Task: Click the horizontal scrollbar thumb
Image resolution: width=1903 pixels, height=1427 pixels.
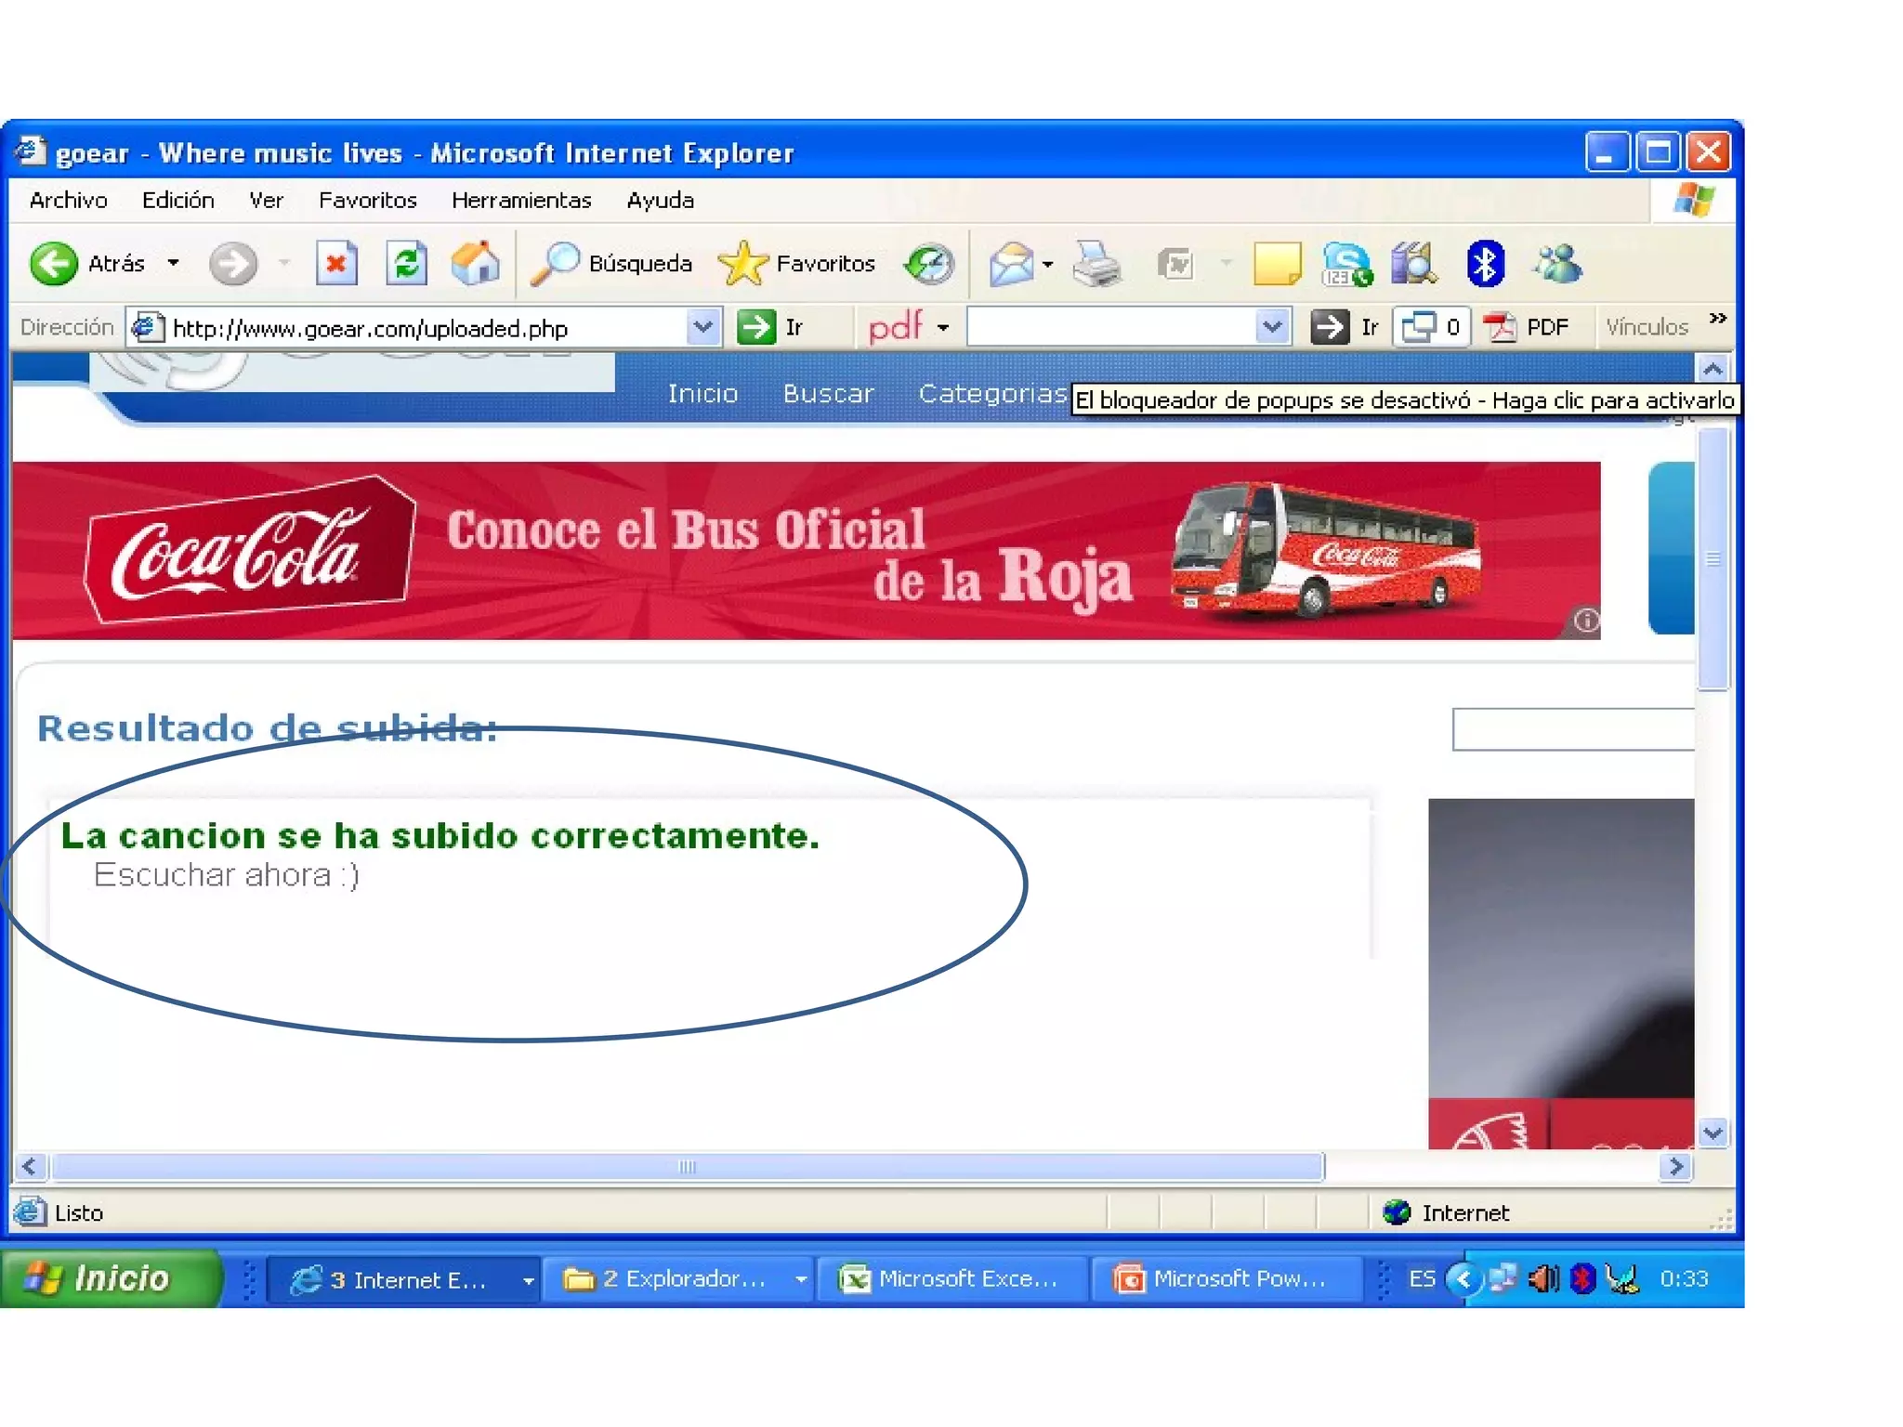Action: point(688,1166)
